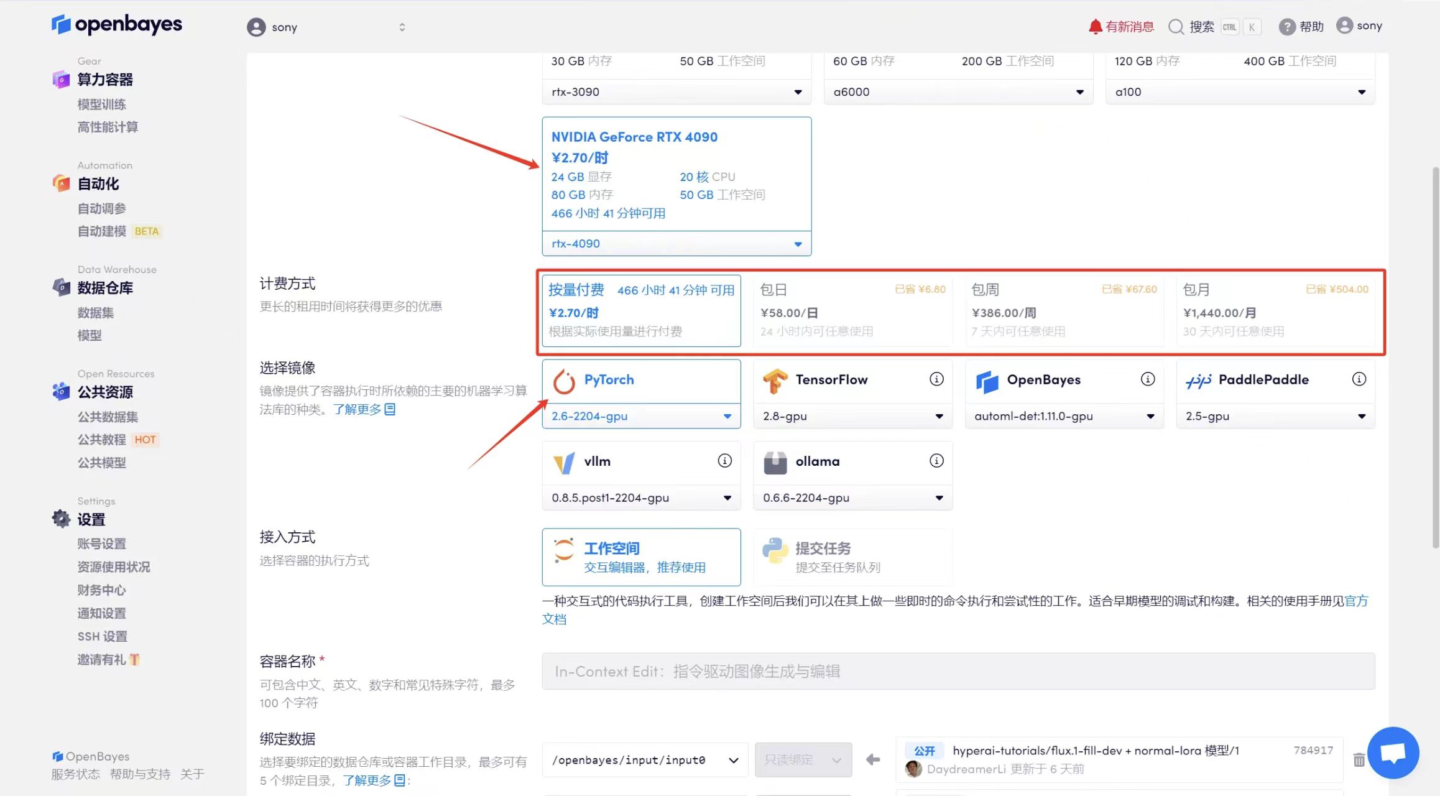Choose 提交任务 access method
Screen dimensions: 1440x796
pos(852,557)
